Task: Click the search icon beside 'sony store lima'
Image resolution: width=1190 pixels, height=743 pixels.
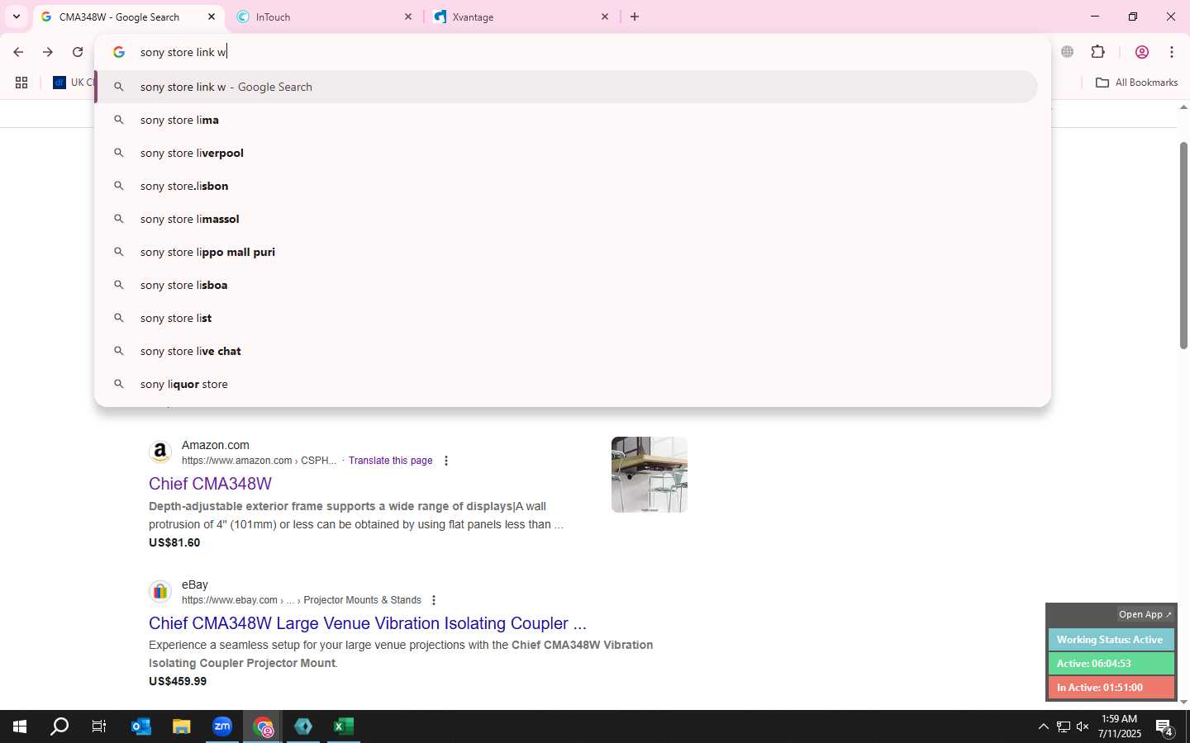Action: [119, 120]
